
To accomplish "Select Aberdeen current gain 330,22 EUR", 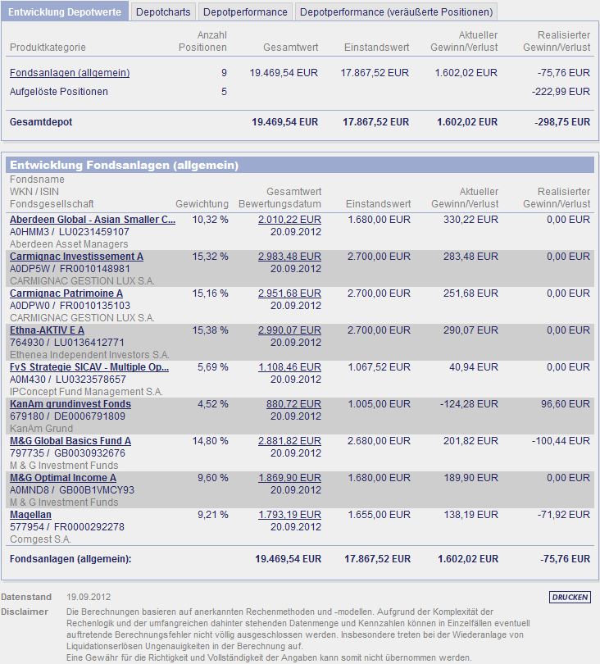I will point(470,220).
